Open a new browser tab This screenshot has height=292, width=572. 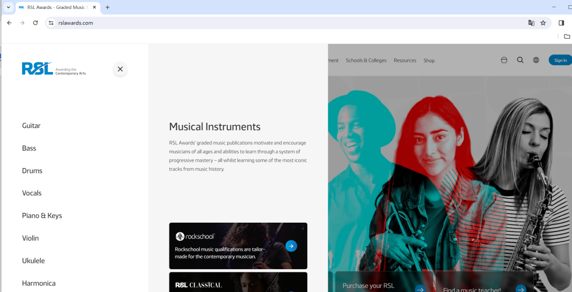click(x=107, y=7)
